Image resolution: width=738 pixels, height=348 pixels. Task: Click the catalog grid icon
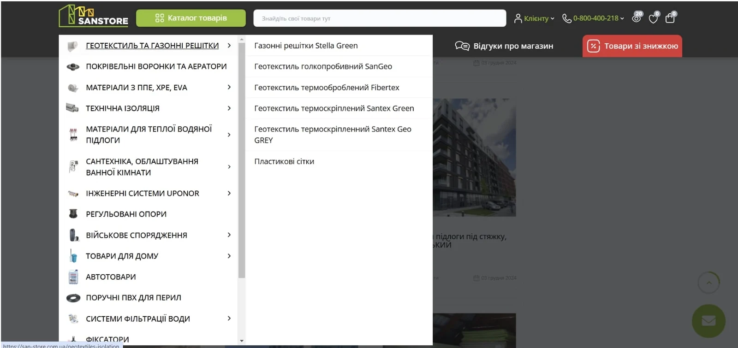[160, 18]
